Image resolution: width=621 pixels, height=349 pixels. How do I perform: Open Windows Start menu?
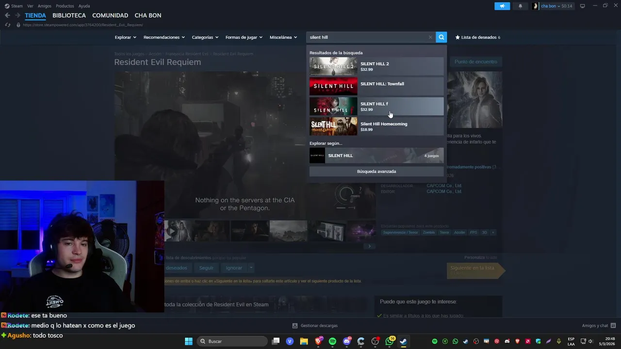189,341
